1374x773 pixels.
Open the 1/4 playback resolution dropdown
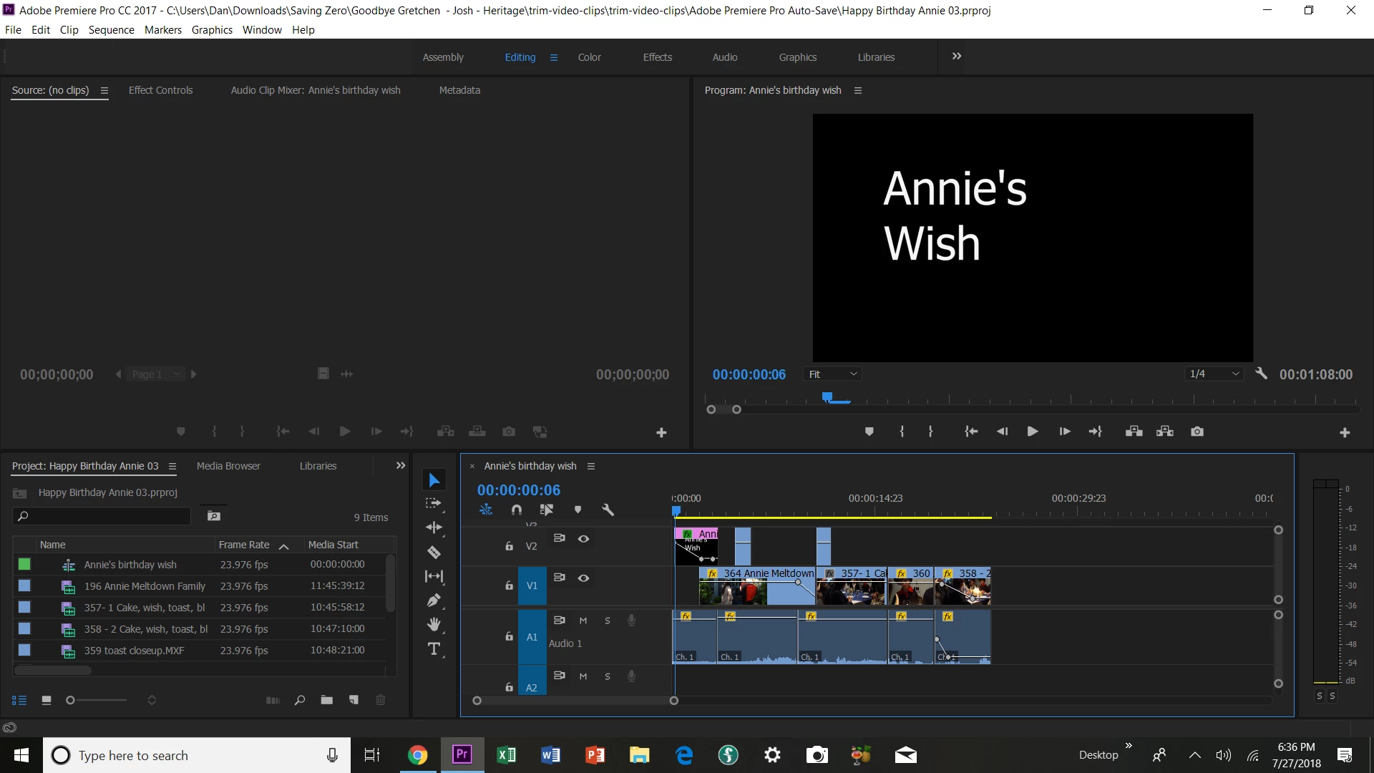click(1213, 374)
